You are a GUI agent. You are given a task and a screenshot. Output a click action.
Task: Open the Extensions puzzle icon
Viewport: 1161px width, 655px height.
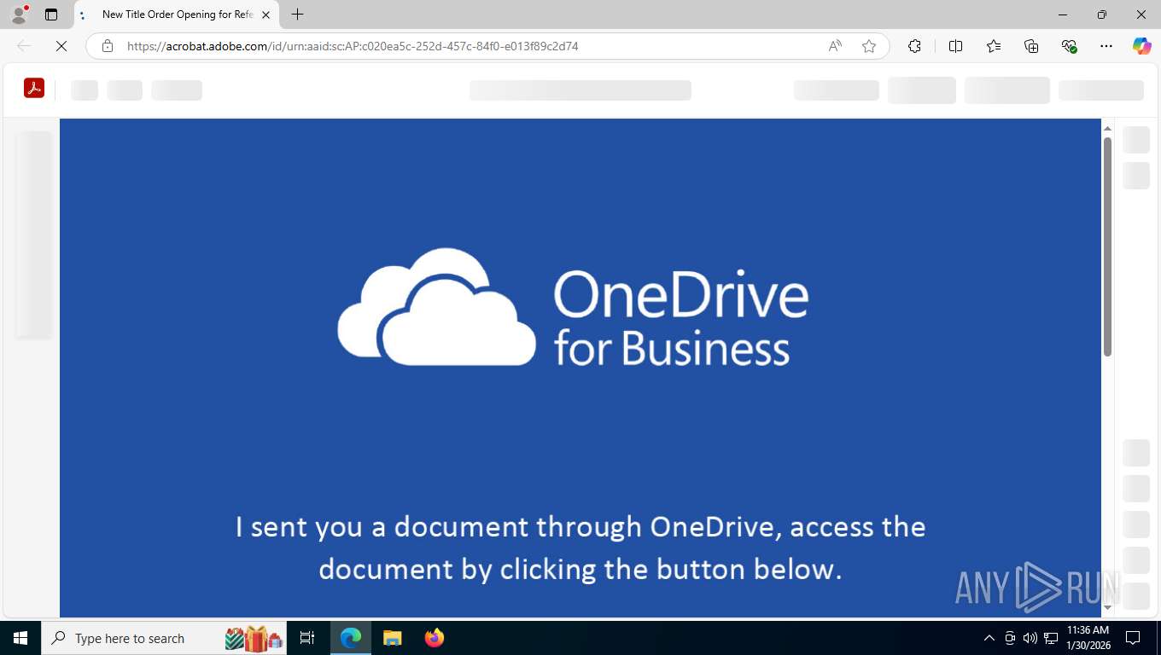pos(914,46)
